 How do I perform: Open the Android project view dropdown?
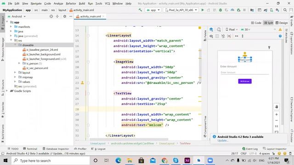[17, 16]
